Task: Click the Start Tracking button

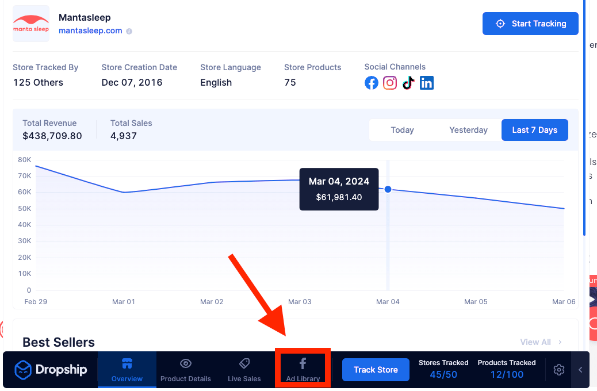Action: click(530, 24)
